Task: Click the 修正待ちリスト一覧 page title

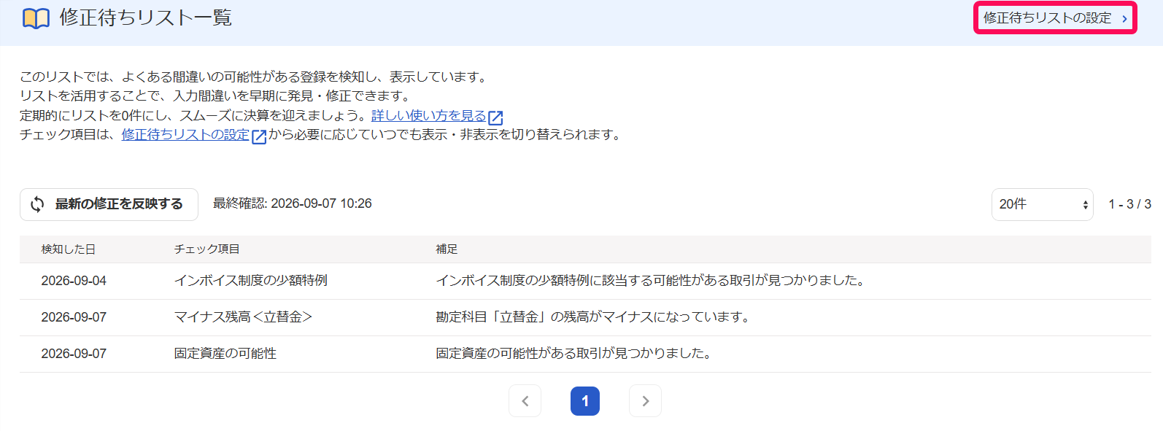Action: pos(146,18)
